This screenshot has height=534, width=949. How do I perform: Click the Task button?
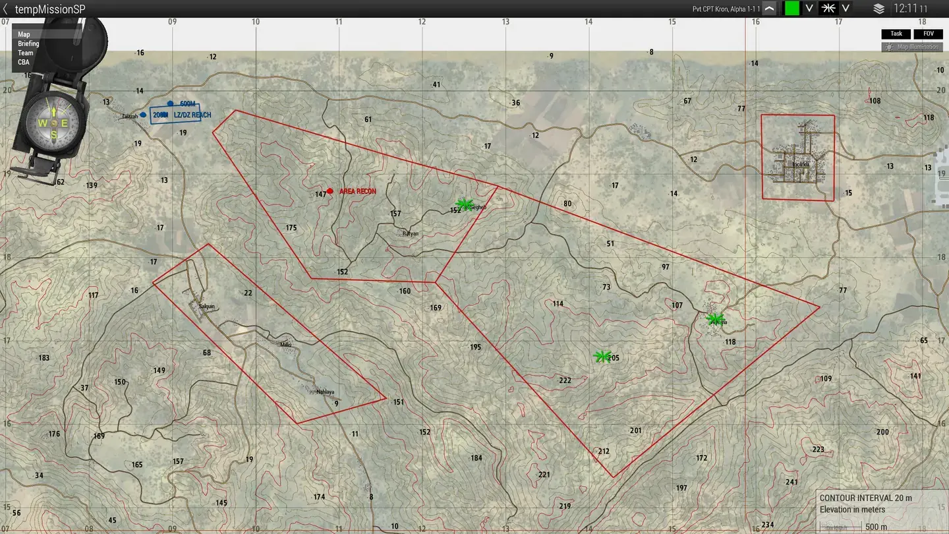click(x=896, y=34)
